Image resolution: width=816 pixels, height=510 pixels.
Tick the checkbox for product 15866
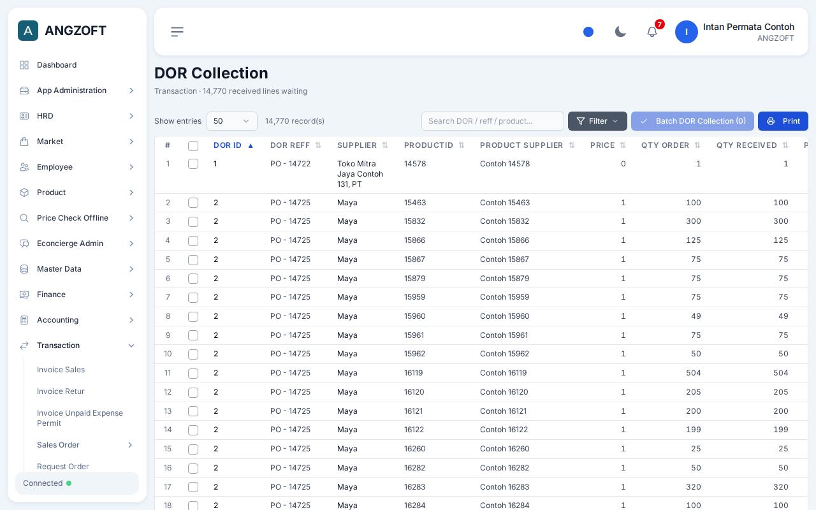tap(193, 241)
